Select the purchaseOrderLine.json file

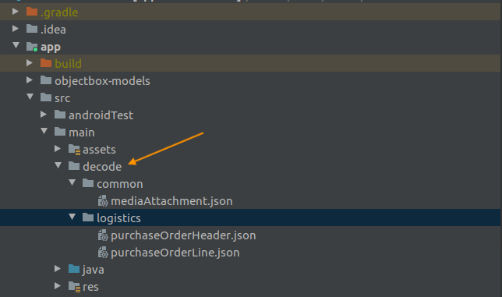[x=175, y=253]
